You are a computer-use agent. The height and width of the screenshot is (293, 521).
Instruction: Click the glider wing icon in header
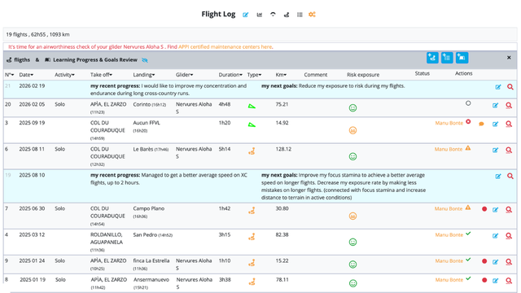coord(273,15)
